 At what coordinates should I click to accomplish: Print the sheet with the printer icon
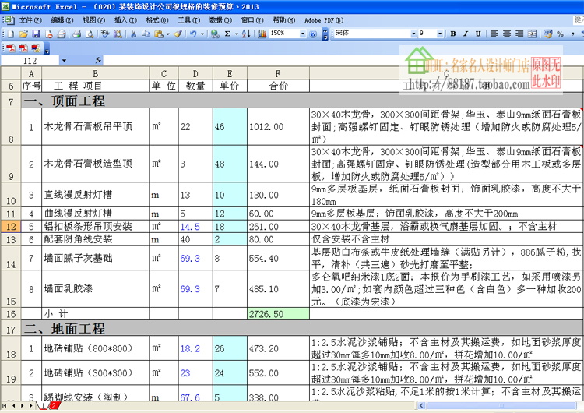tap(77, 34)
